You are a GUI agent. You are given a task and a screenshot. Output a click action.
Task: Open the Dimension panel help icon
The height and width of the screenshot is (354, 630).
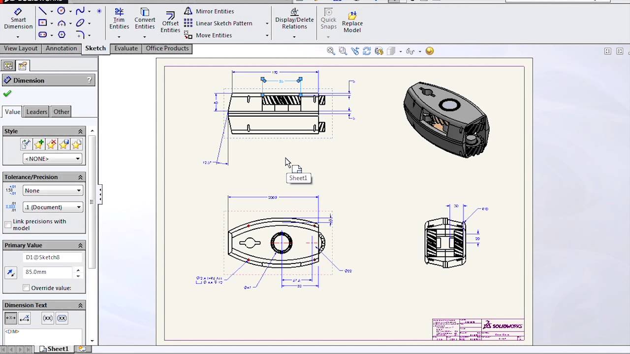(x=90, y=80)
